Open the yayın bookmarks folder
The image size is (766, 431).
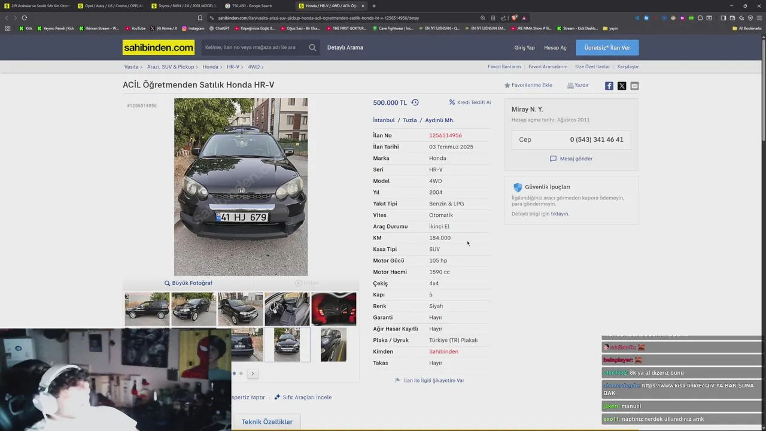point(610,28)
